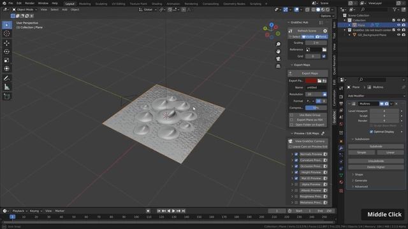Screen dimensions: 408x229
Task: Select the Cursor tool in the toolbar
Action: (7, 34)
